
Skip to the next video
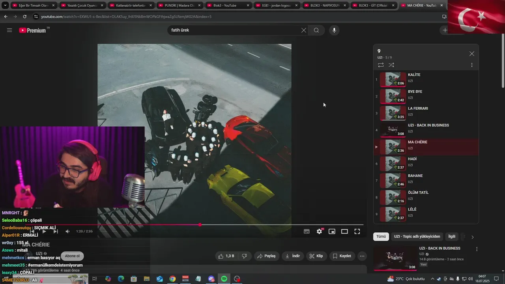click(56, 232)
